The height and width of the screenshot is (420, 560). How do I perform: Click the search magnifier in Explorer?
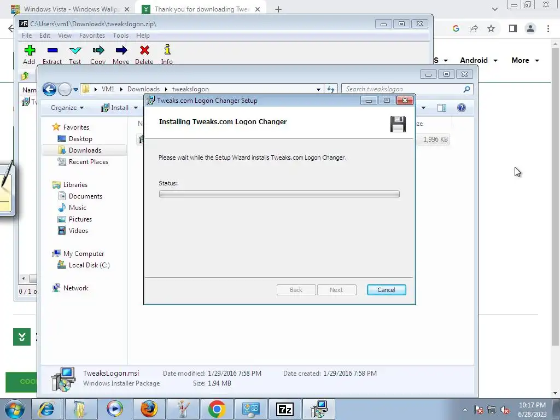(466, 89)
